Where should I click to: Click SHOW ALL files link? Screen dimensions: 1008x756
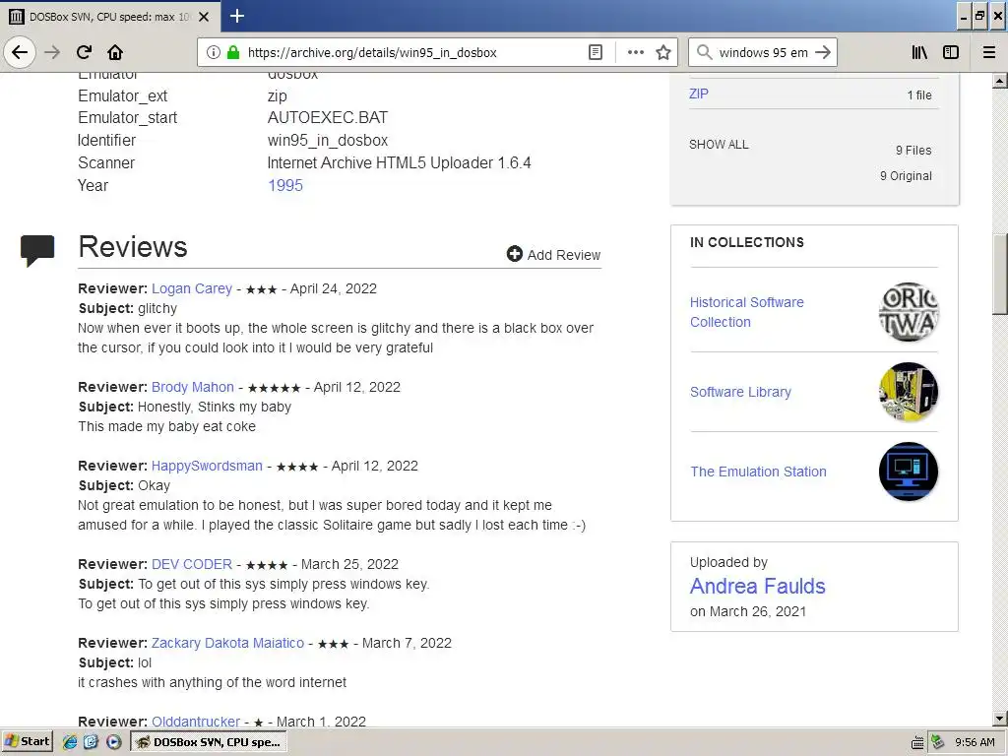(x=719, y=144)
